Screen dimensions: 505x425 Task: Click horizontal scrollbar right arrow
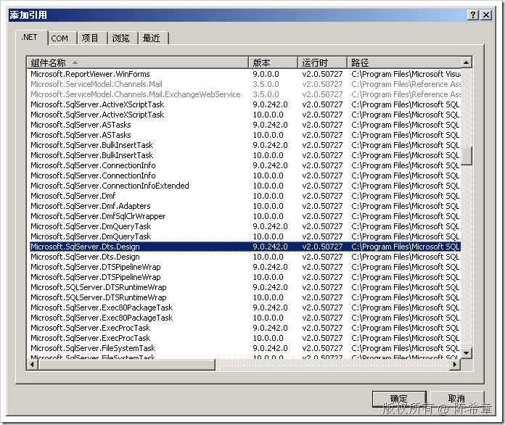[x=455, y=365]
